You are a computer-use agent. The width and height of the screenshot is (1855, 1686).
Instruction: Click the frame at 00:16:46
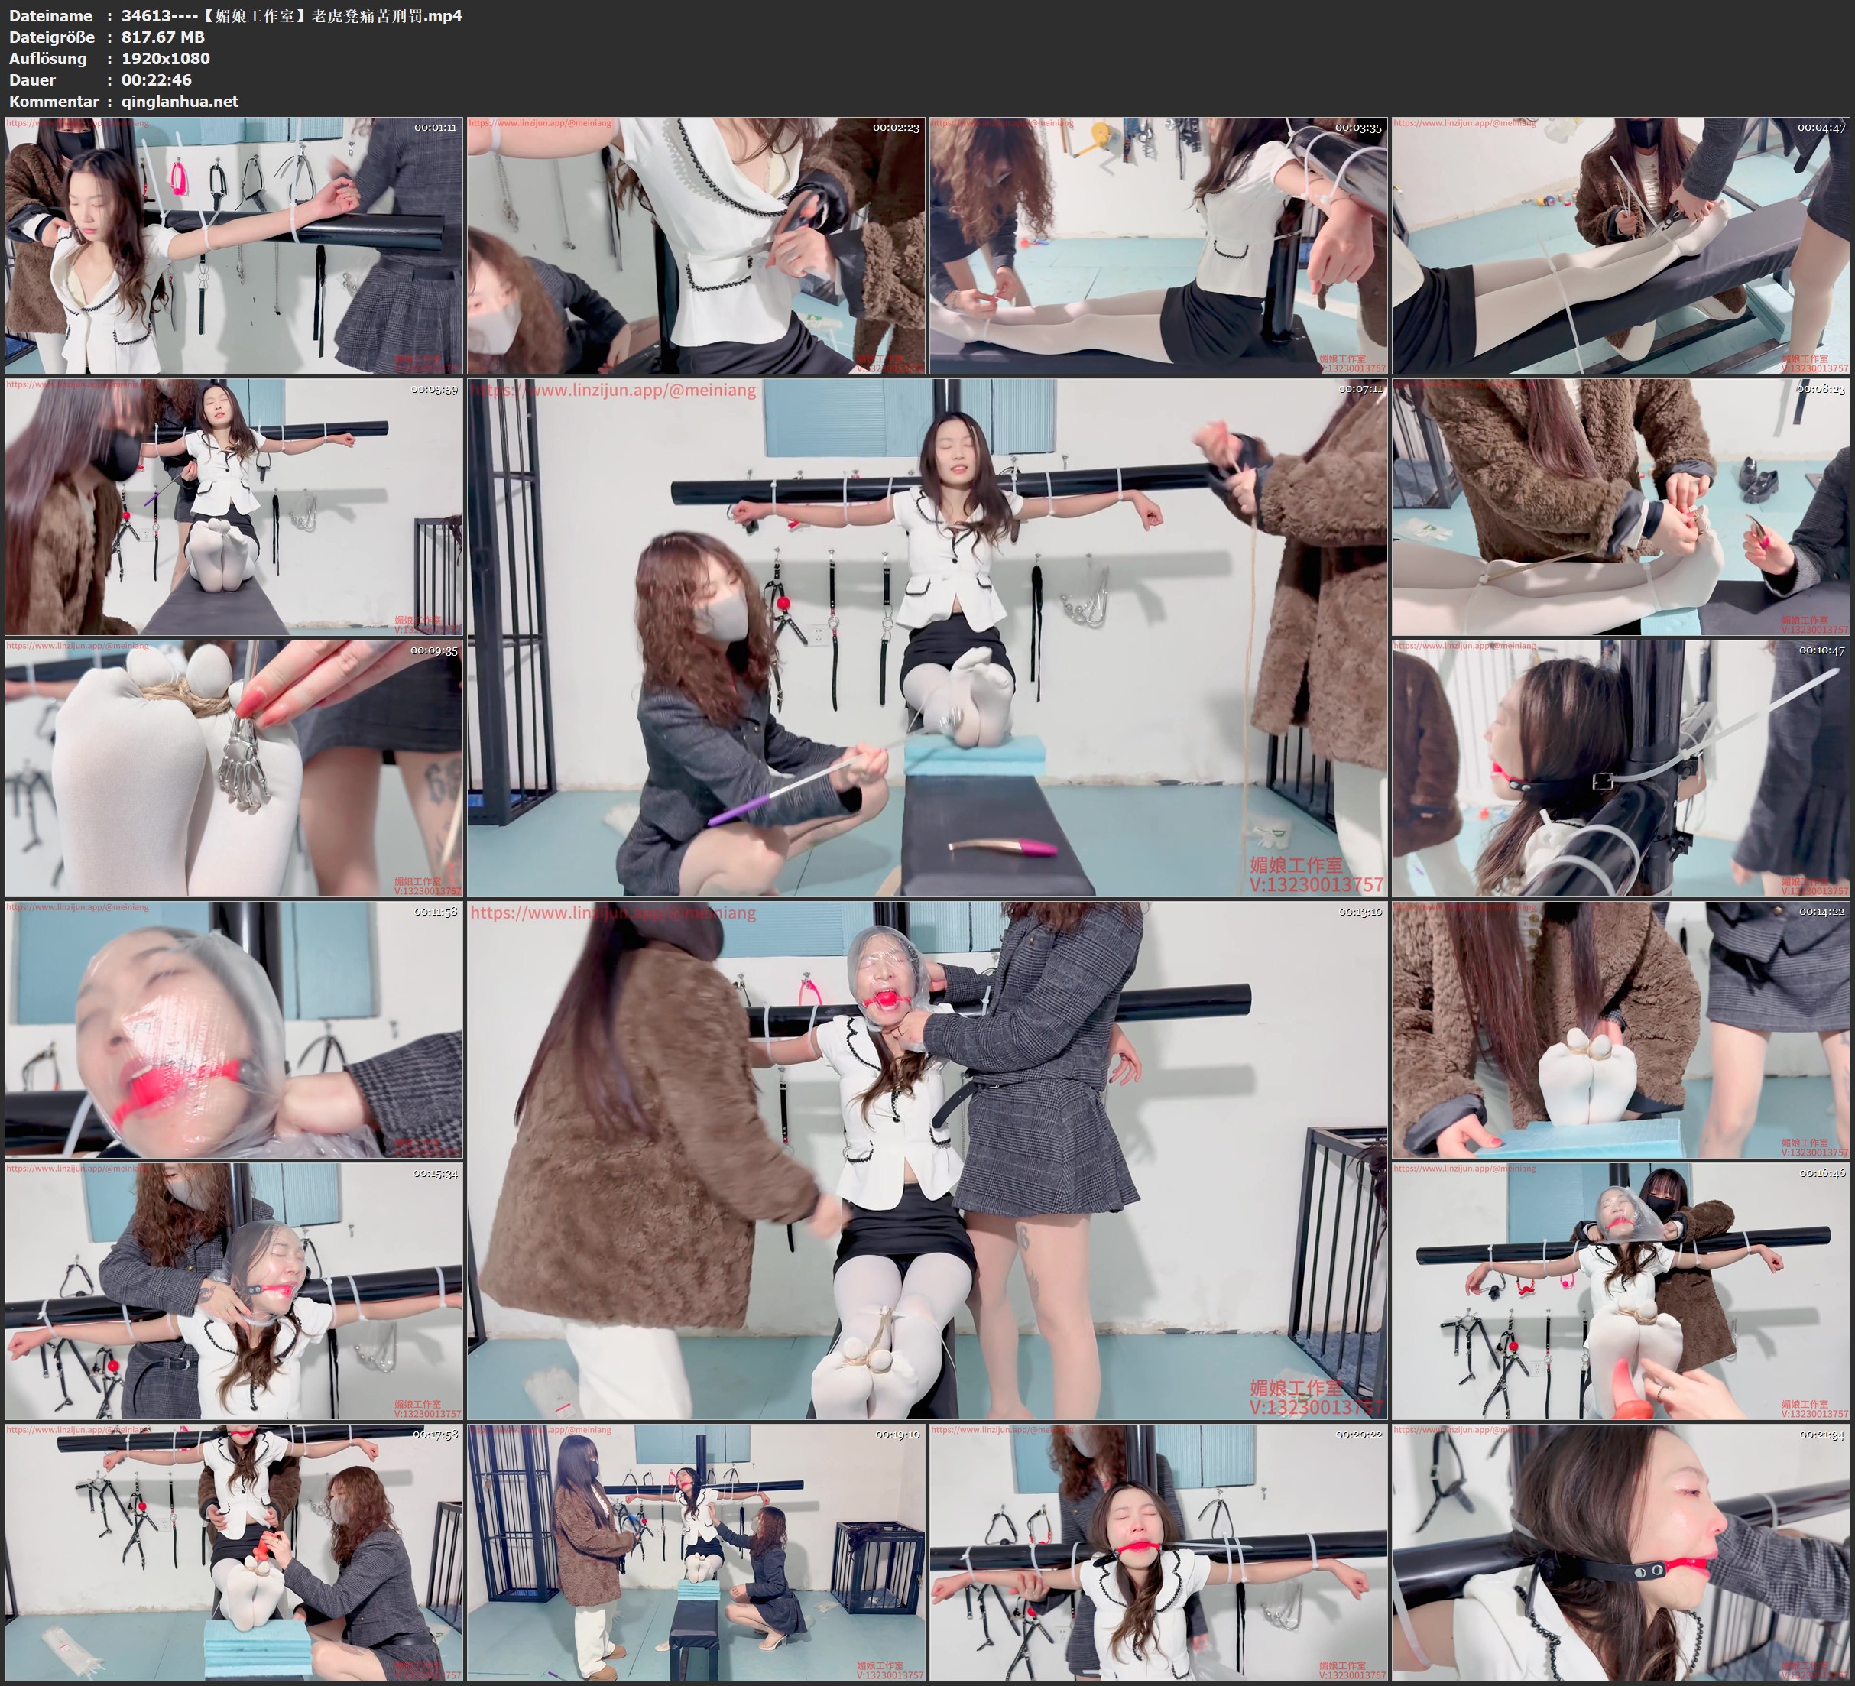coord(1620,1290)
